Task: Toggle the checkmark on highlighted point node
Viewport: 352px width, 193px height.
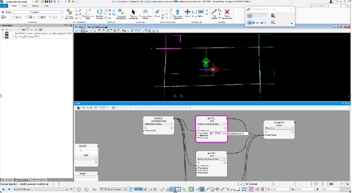Action: point(198,128)
